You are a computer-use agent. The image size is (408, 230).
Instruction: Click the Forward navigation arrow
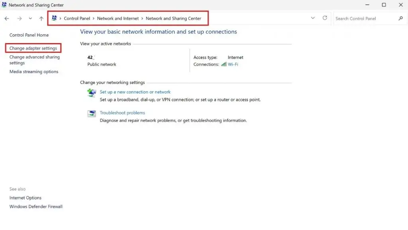coord(19,18)
